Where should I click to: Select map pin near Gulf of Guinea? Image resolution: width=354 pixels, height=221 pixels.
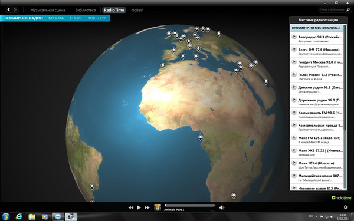[x=201, y=137]
